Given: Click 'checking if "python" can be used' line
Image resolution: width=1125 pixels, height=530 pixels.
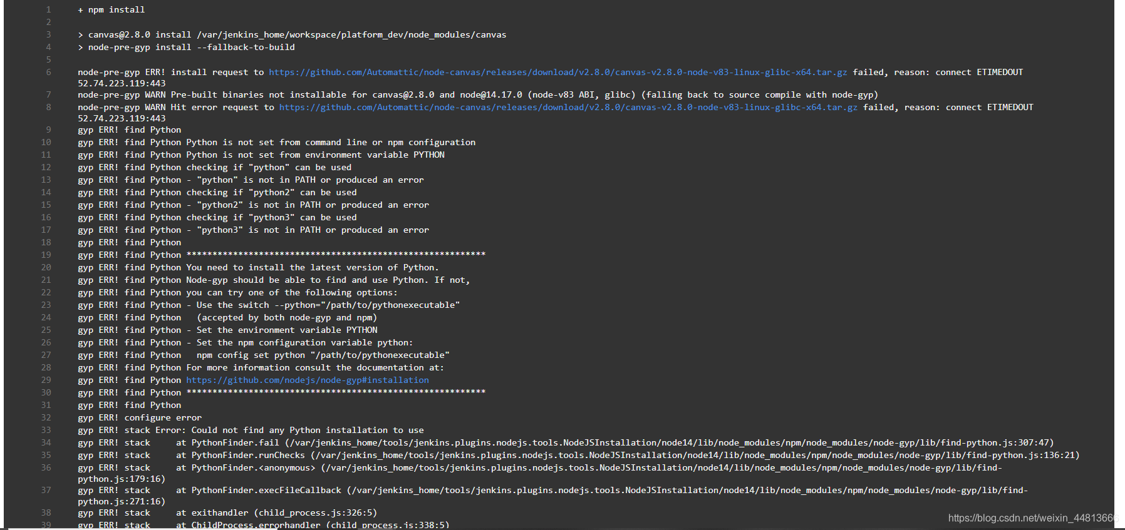Looking at the screenshot, I should point(269,167).
